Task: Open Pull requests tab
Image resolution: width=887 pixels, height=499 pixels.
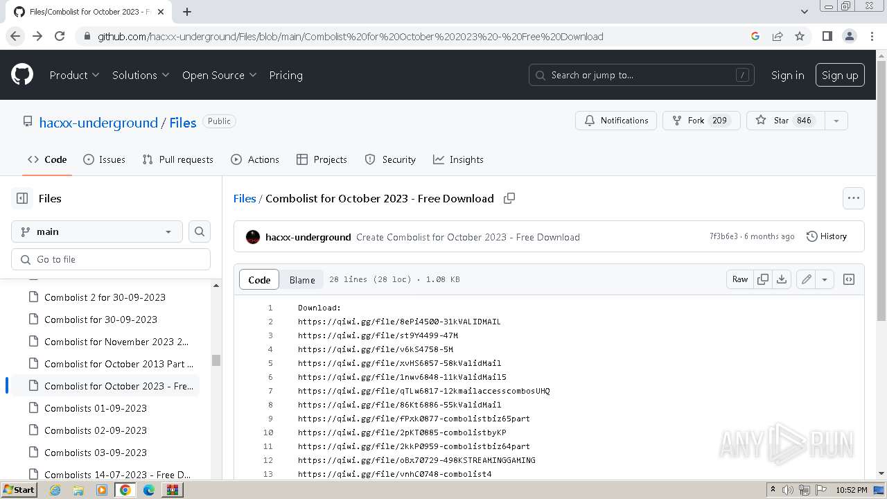Action: (177, 159)
